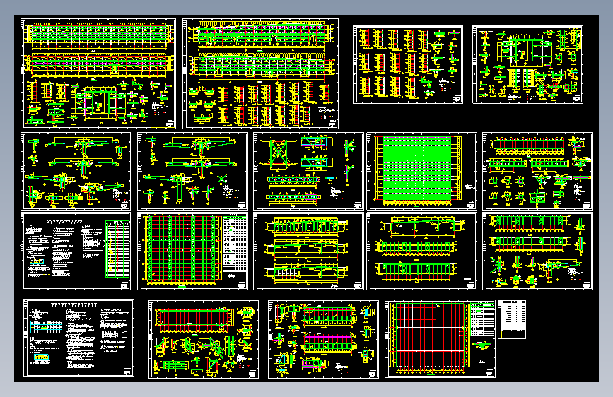613x397 pixels.
Task: Open the second-row sheet with red-hatched beam elevation
Action: pyautogui.click(x=537, y=171)
